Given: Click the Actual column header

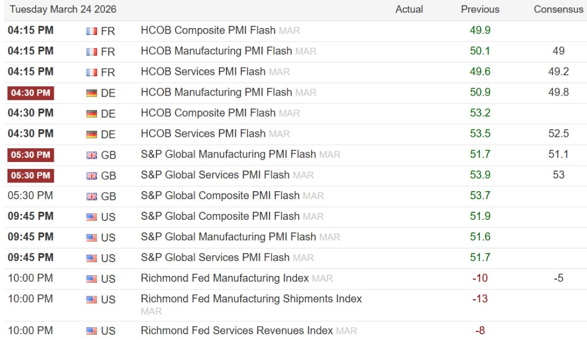Looking at the screenshot, I should pyautogui.click(x=409, y=10).
